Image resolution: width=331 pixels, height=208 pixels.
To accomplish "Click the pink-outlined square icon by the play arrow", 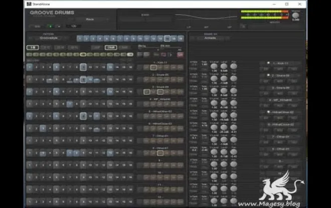I will [x=163, y=55].
